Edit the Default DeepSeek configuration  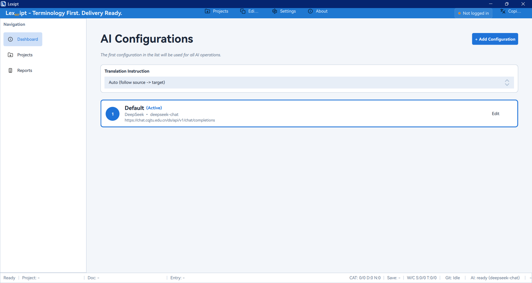coord(495,114)
